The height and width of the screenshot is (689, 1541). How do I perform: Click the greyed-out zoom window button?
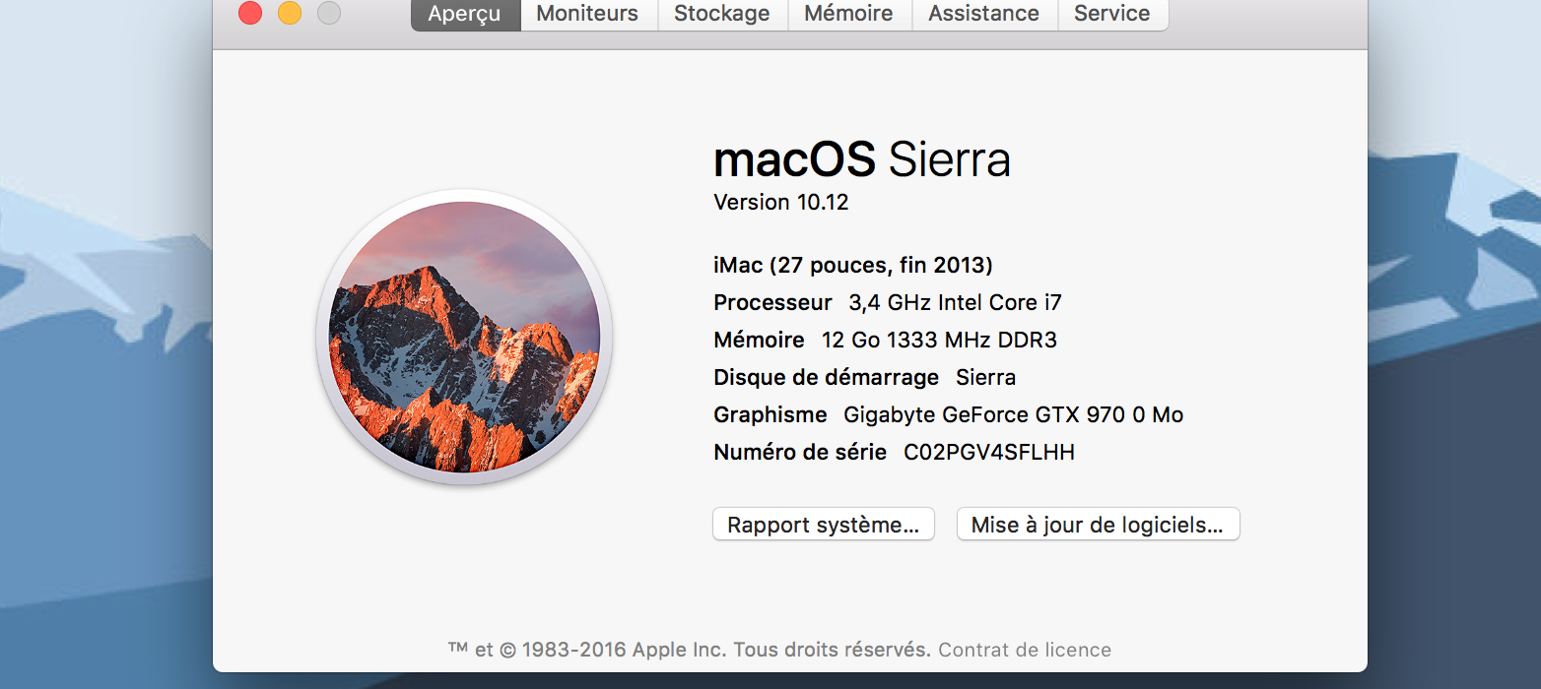(x=329, y=13)
